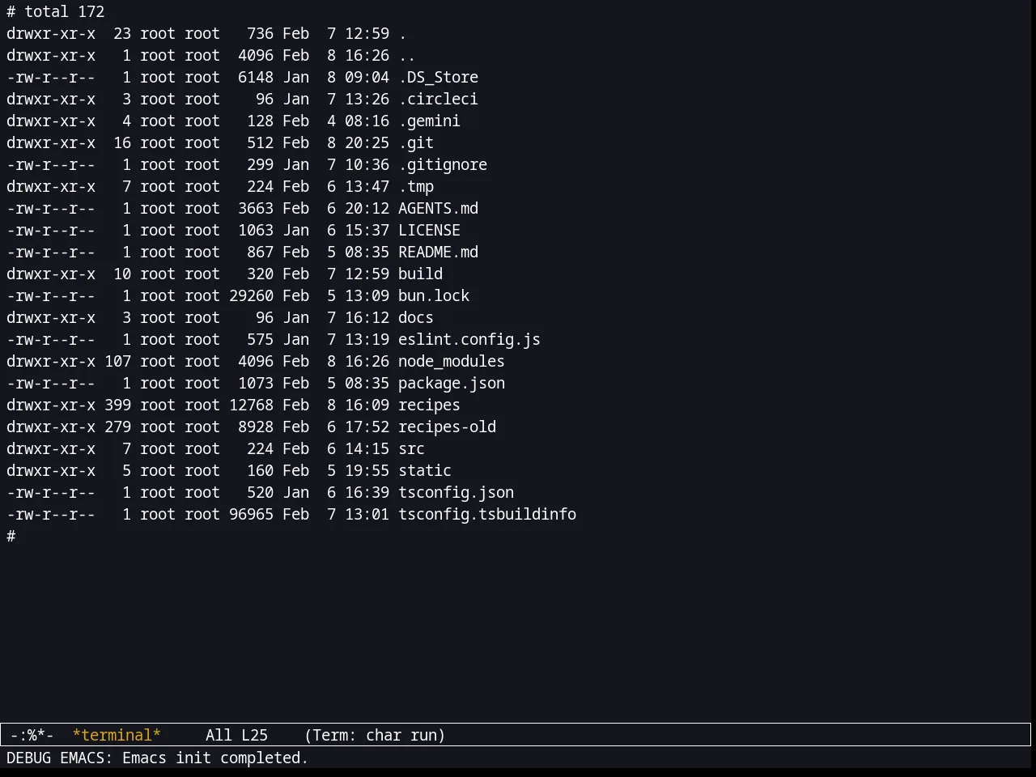The width and height of the screenshot is (1036, 777).
Task: Click on the AGENTS.md filename
Action: 438,208
